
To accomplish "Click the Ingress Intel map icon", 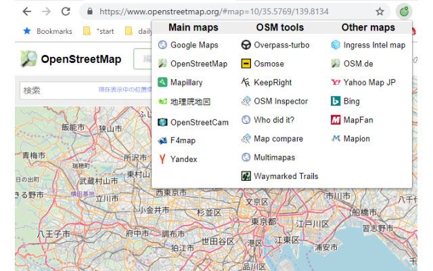I will coord(336,45).
